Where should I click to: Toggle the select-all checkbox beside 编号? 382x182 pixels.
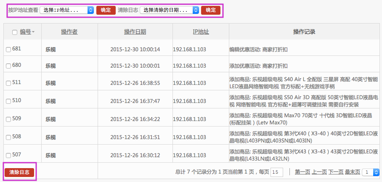[15, 32]
